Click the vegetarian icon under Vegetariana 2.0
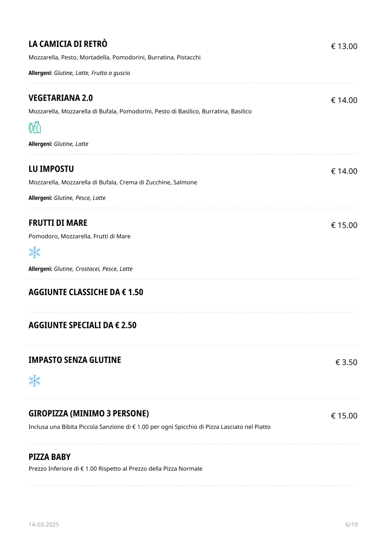Screen dimensions: 386x546 point(35,127)
